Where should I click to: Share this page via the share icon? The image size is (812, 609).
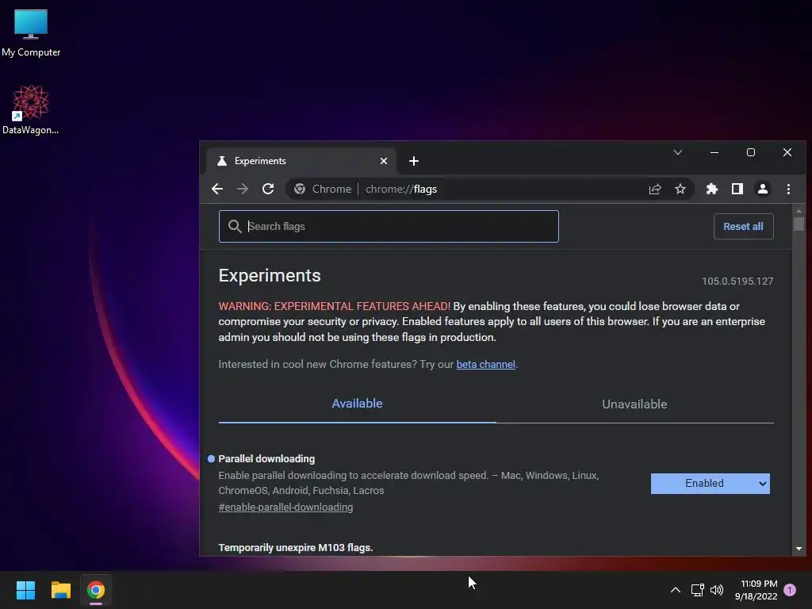tap(655, 189)
